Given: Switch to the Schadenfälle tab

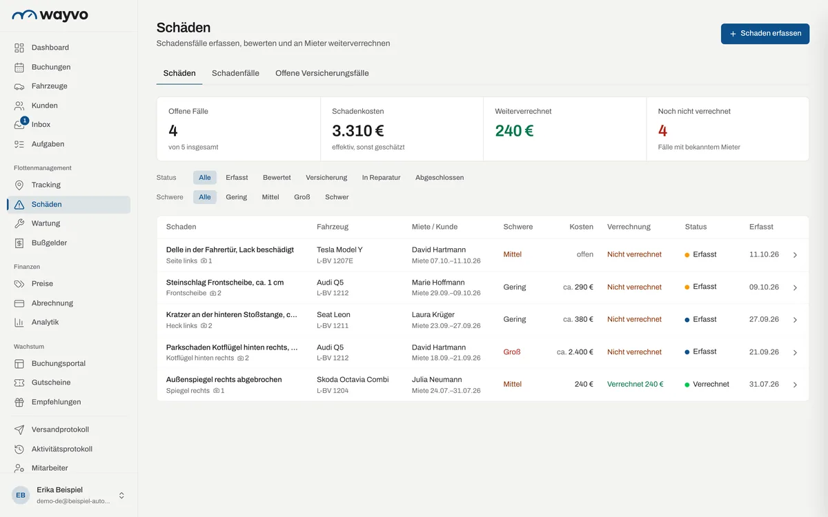Looking at the screenshot, I should [235, 73].
